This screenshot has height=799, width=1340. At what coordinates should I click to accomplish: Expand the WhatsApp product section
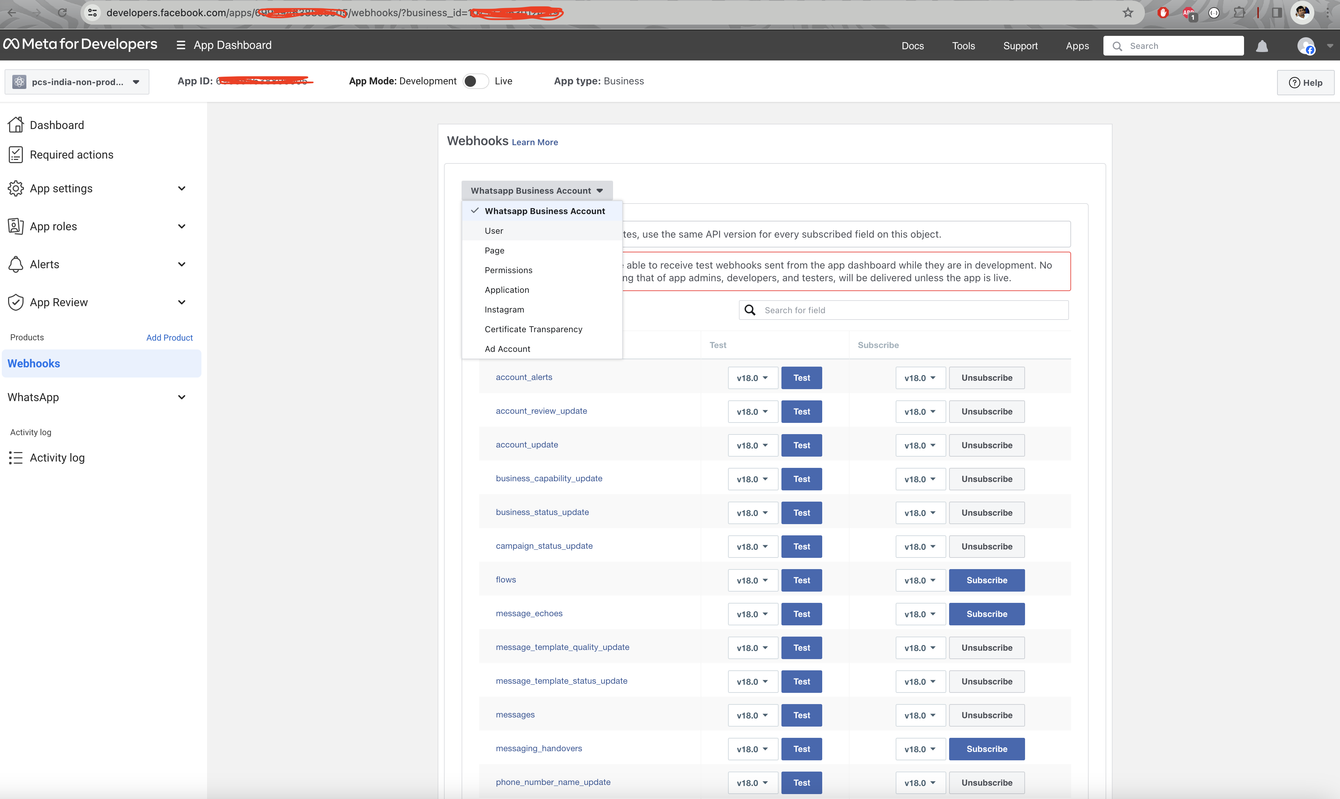[x=181, y=397]
